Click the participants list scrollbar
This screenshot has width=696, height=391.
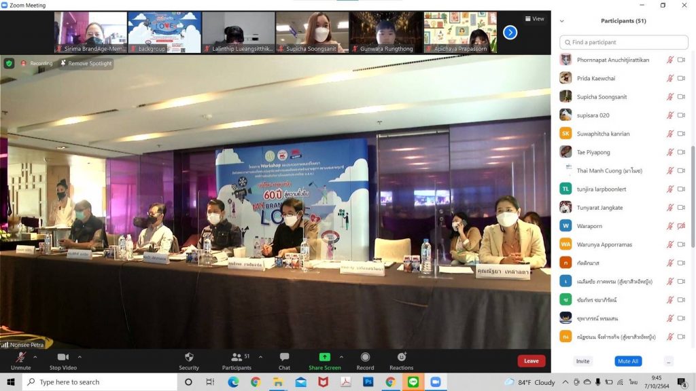[x=693, y=197]
